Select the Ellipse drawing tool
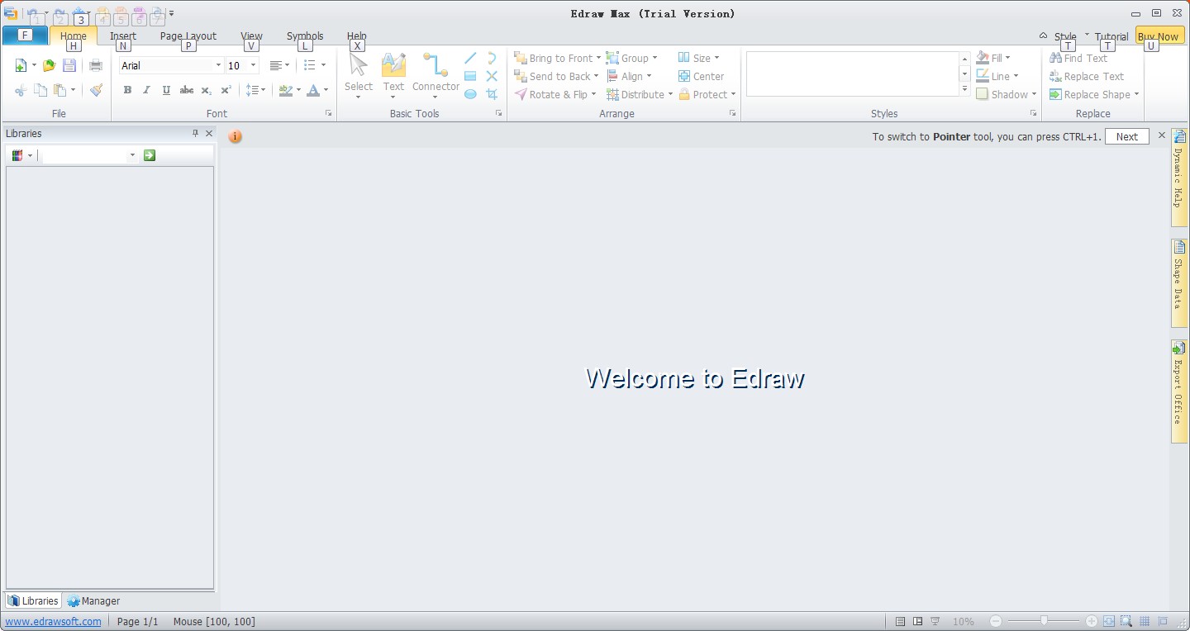 [470, 94]
